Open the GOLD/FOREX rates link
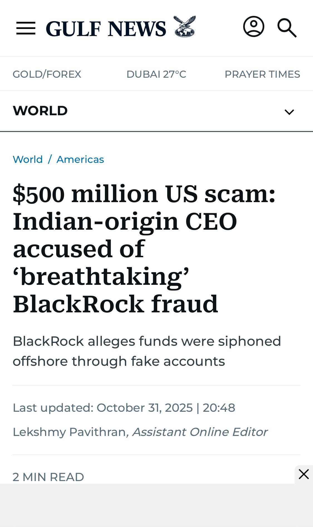Image resolution: width=313 pixels, height=527 pixels. 47,74
